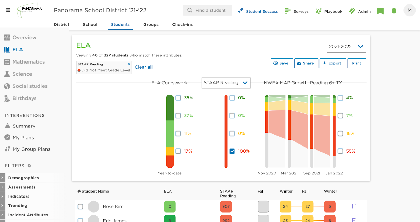
Task: Click the My Plans checkmark icon
Action: click(8, 137)
